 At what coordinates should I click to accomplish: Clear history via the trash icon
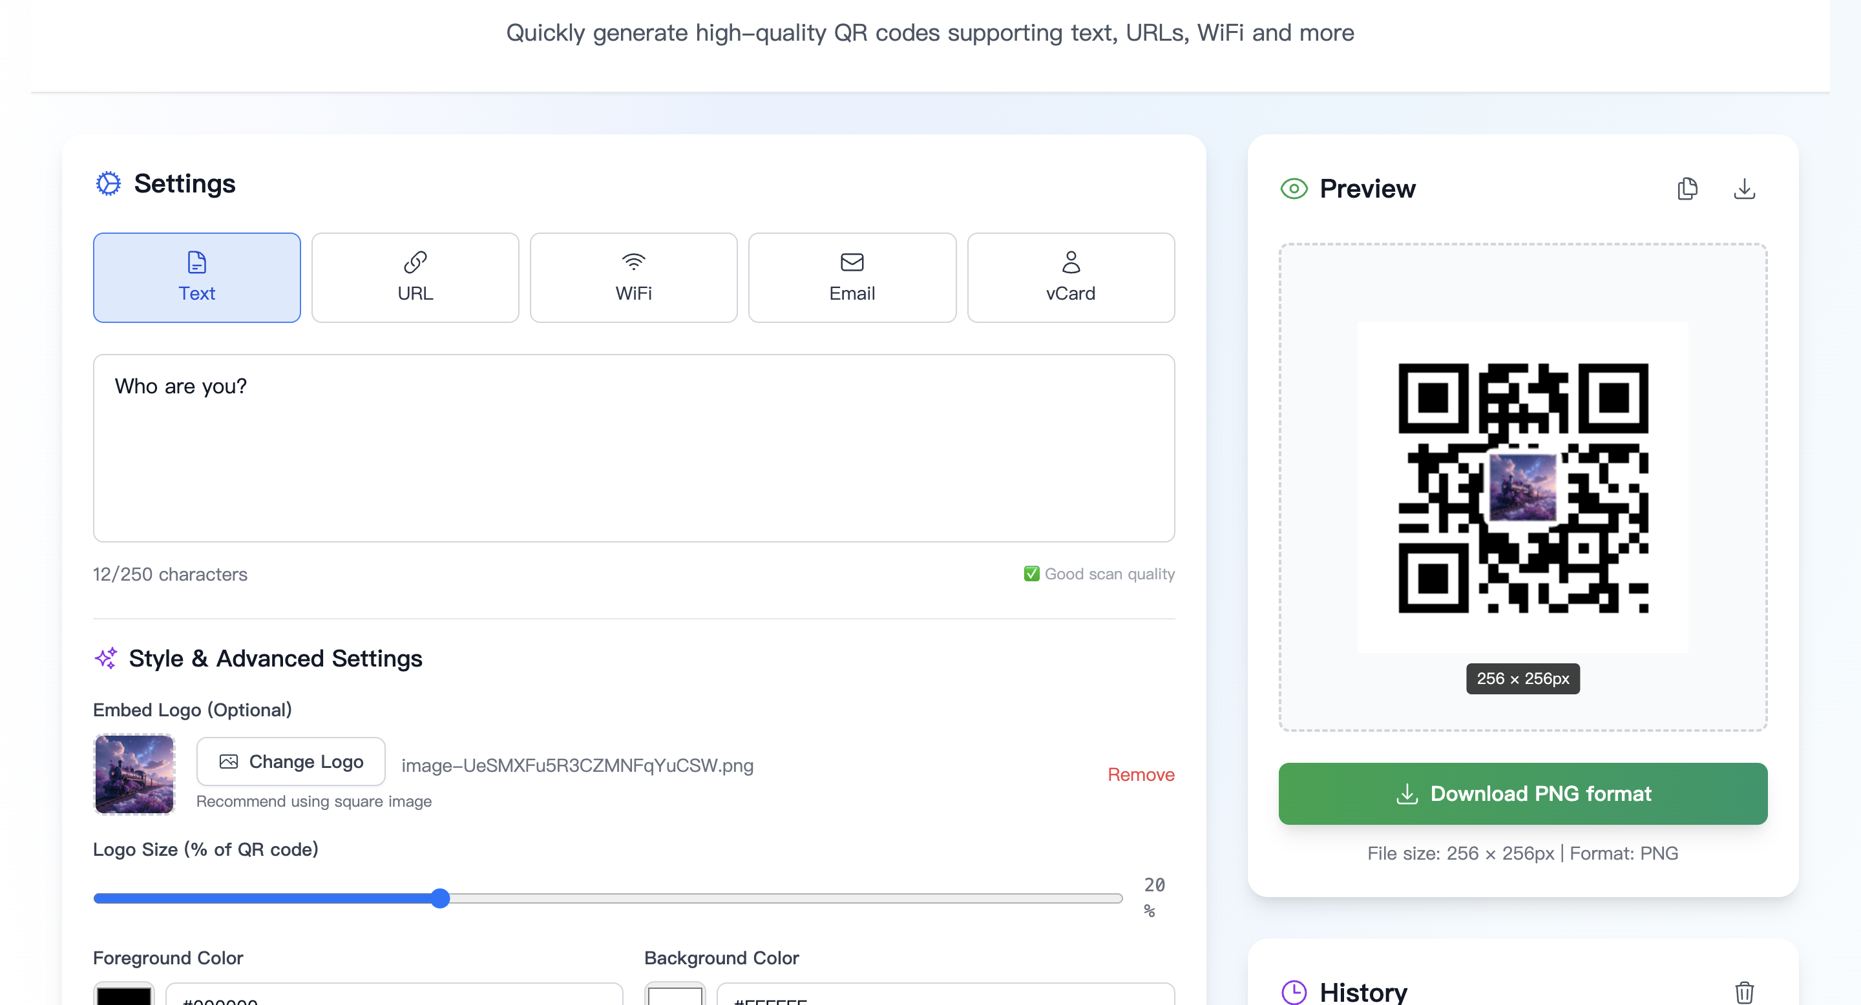(x=1745, y=992)
